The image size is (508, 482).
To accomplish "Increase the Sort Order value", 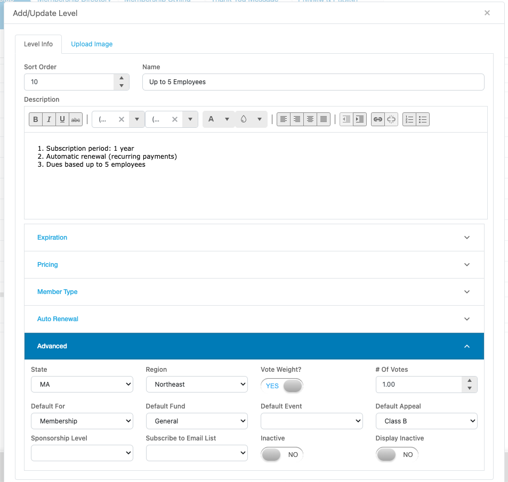I will tap(122, 78).
